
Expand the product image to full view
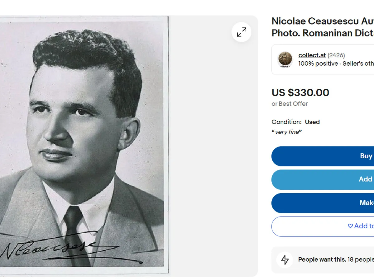(x=242, y=32)
